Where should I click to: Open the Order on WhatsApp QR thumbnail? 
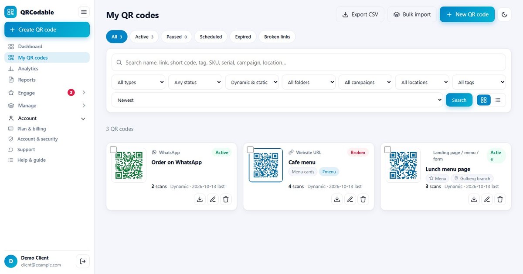[x=129, y=165]
